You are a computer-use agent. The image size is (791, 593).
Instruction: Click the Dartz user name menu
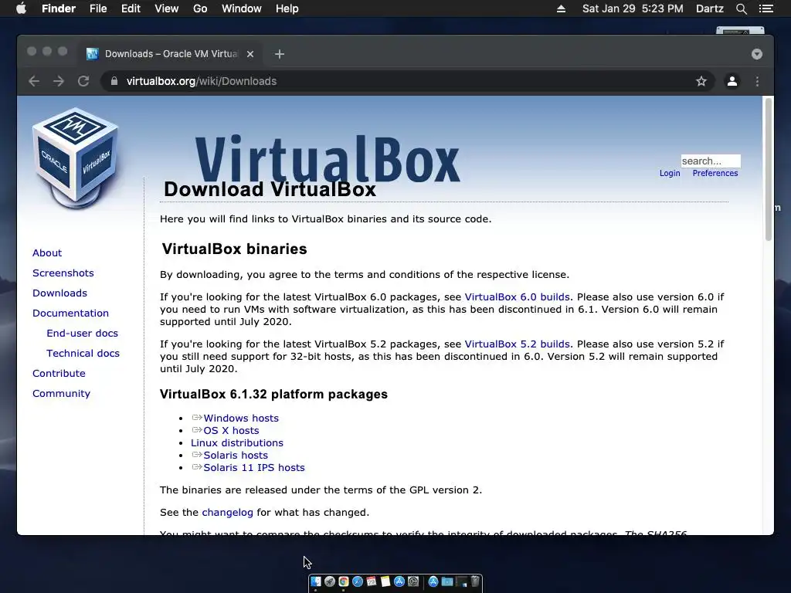(709, 8)
